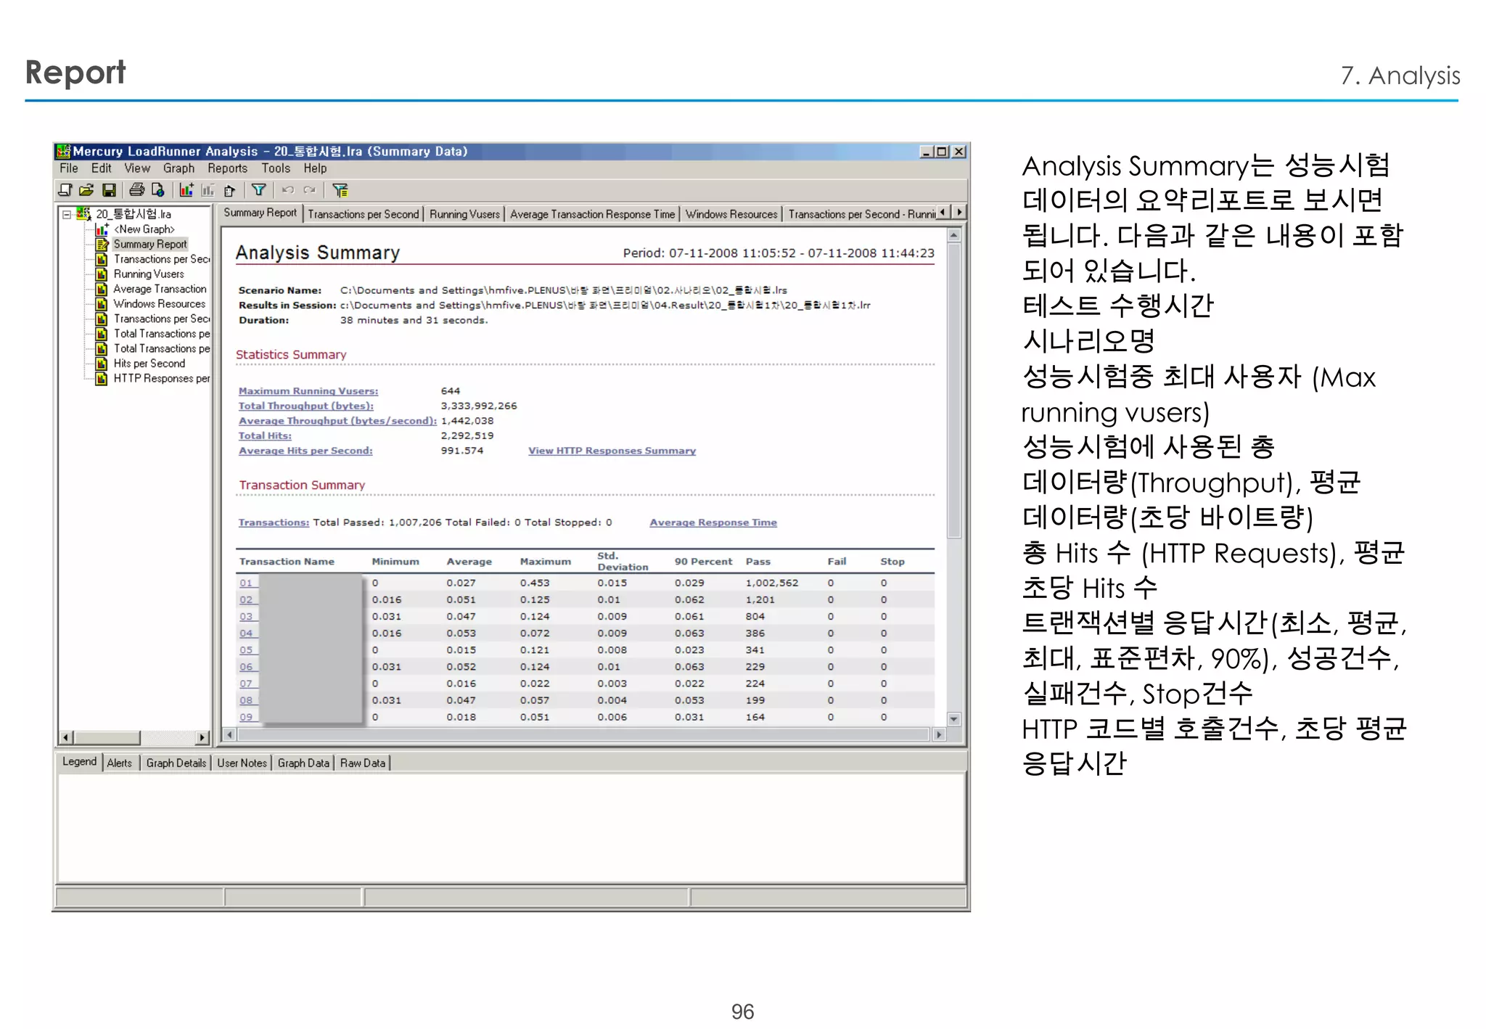
Task: Select Average Transaction node in session tree
Action: 160,289
